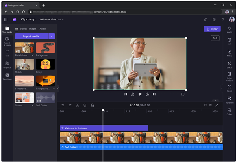Viewport: 237px width, 163px height.
Task: Open the Your media sidebar panel
Action: click(7, 30)
